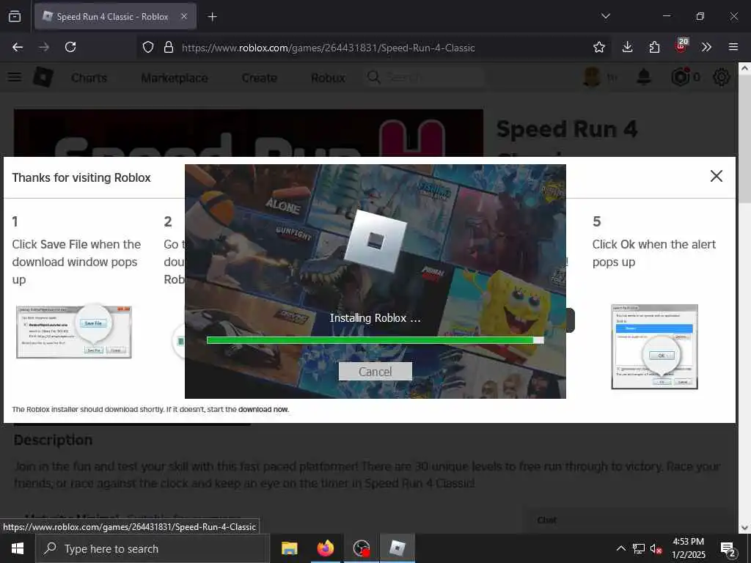Open the tracking protection shield
751x563 pixels.
pos(148,47)
